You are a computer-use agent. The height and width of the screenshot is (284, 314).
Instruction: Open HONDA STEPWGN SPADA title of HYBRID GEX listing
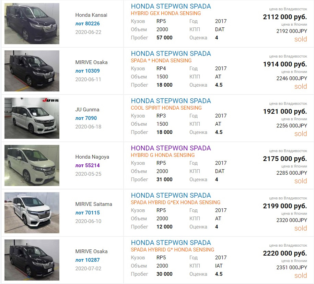pyautogui.click(x=171, y=6)
